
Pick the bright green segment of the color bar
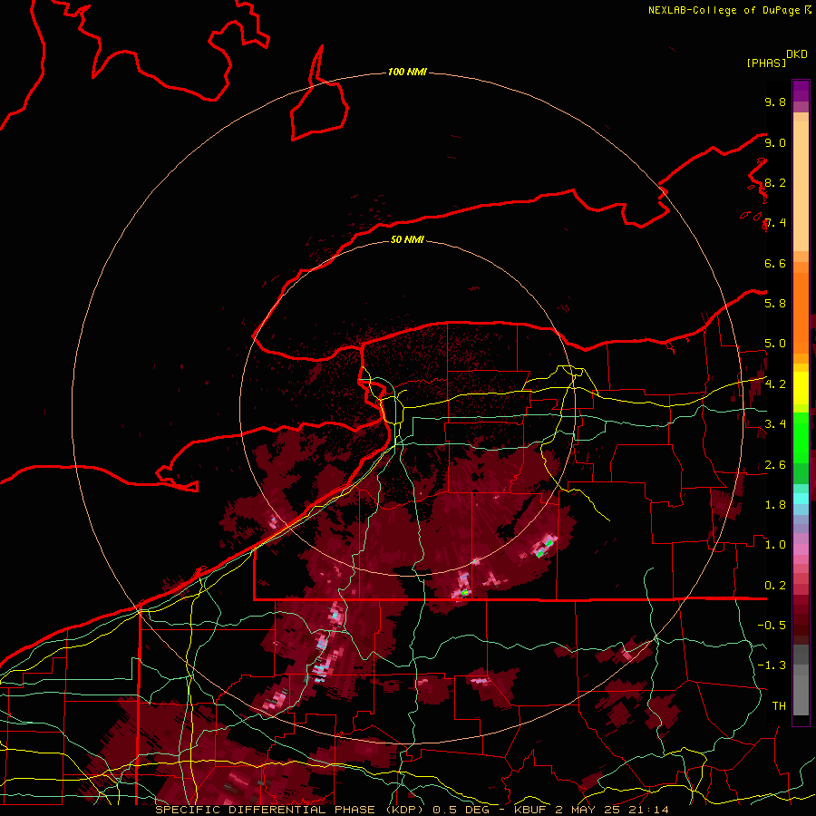pos(801,439)
